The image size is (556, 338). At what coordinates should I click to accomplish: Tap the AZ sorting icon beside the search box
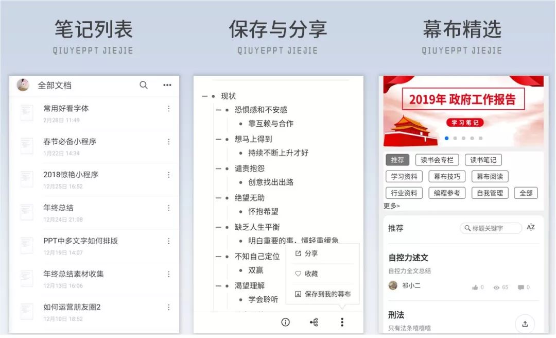point(531,227)
